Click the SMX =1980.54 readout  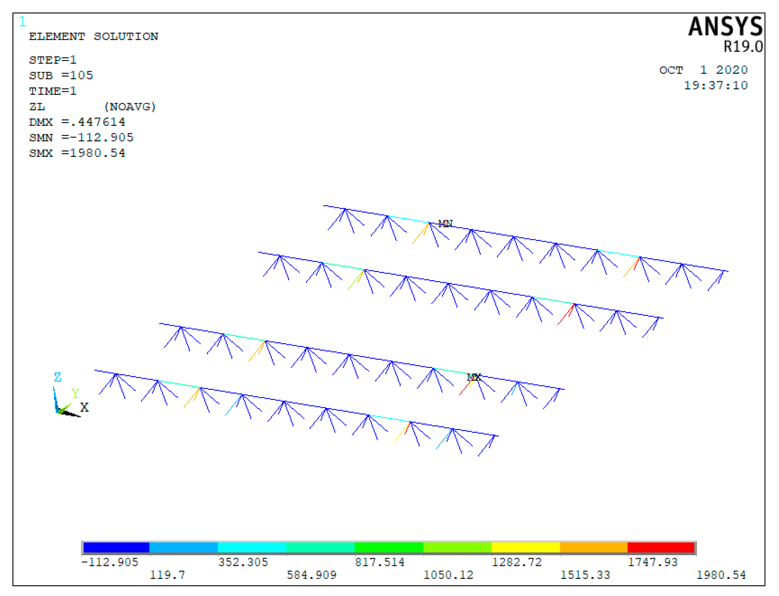point(77,153)
